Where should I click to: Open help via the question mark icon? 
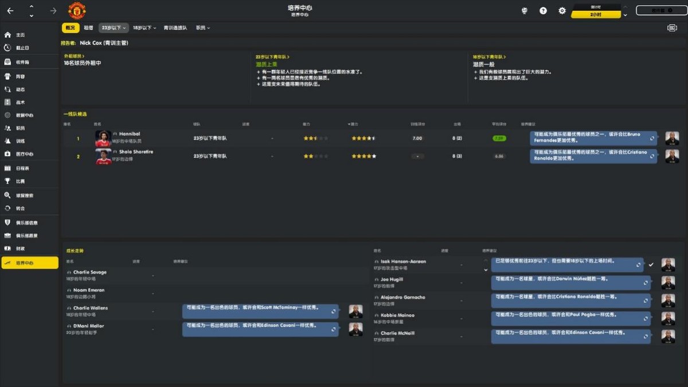(x=543, y=11)
